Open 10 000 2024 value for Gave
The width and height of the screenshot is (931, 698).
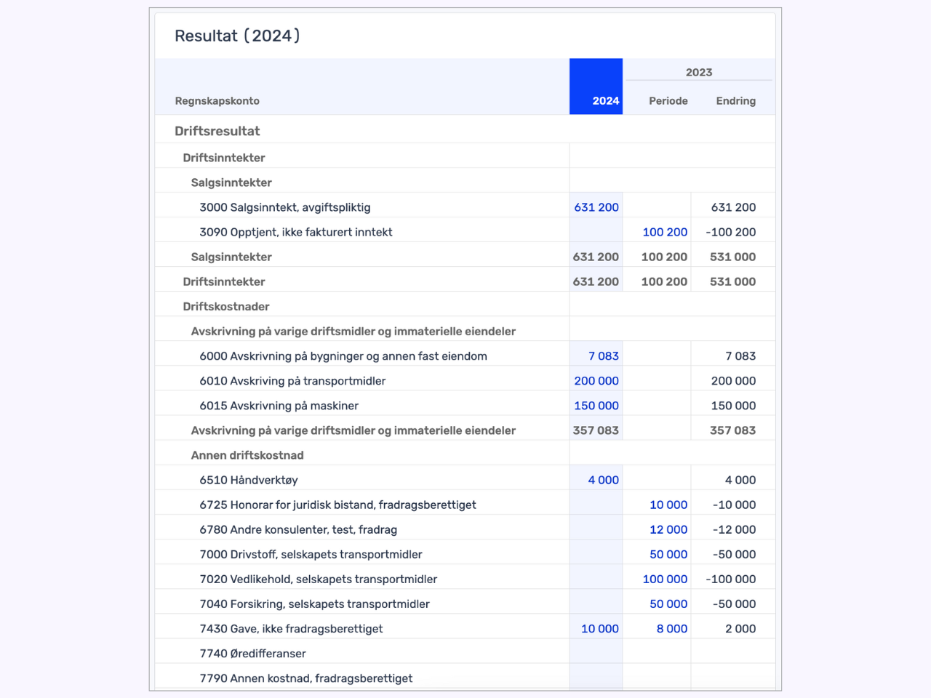(599, 629)
